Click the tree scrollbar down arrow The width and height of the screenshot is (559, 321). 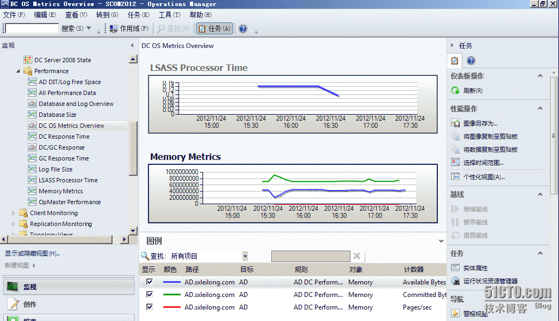click(x=133, y=231)
